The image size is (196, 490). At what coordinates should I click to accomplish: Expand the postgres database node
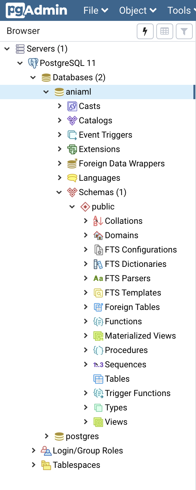point(46,436)
